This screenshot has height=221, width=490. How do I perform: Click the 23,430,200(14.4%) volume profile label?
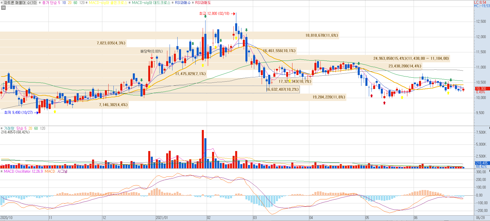coord(405,66)
